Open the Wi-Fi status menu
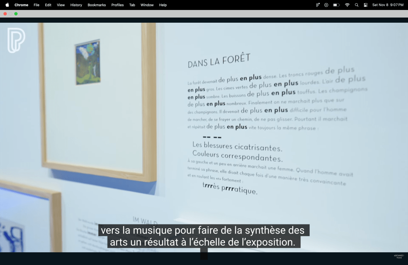 pos(347,5)
